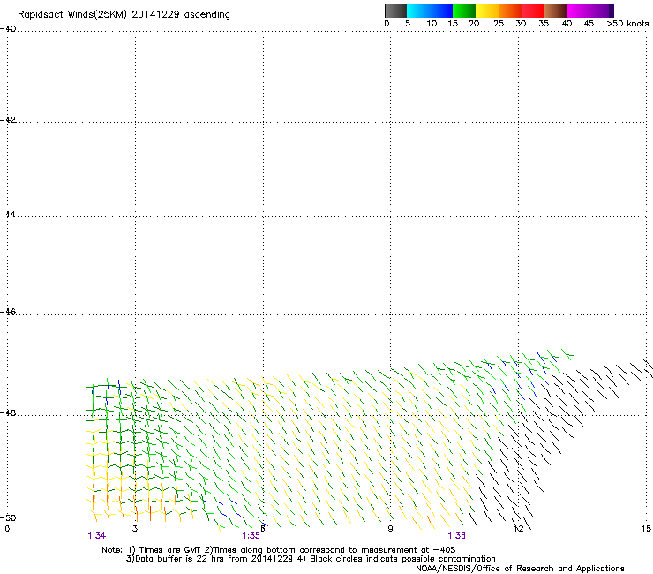653x574 pixels.
Task: Click the '-40' latitude axis label
Action: pos(8,29)
